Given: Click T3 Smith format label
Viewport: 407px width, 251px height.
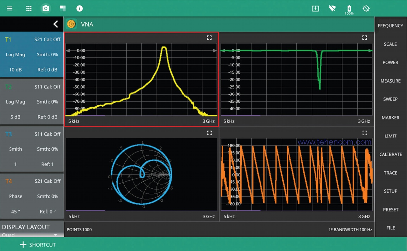Looking at the screenshot, I should (15, 149).
